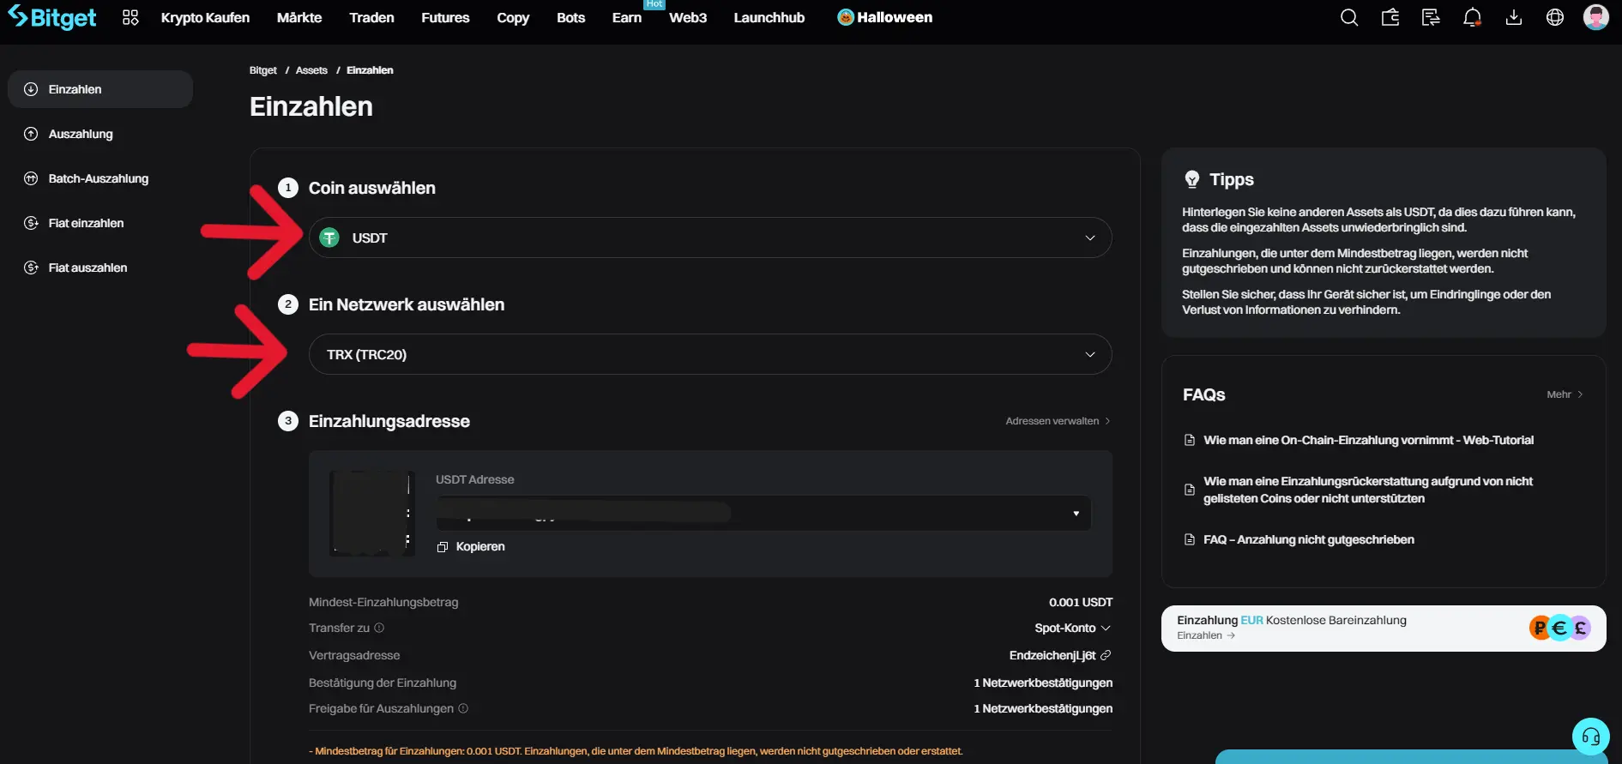Open the notifications bell icon

(1472, 17)
